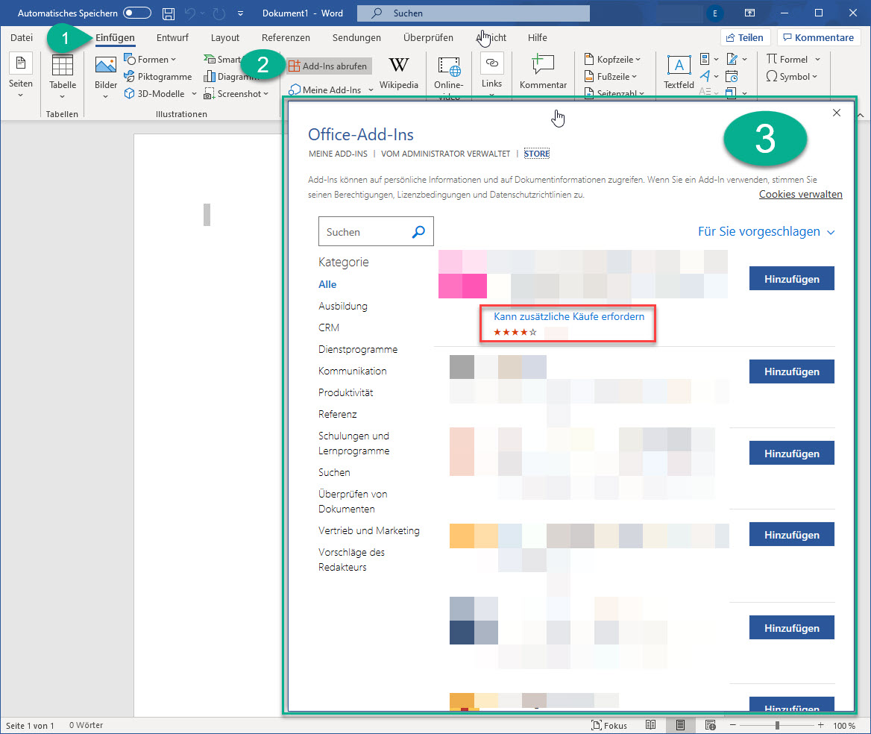The width and height of the screenshot is (871, 734).
Task: Click the Textfeld icon
Action: click(x=679, y=67)
